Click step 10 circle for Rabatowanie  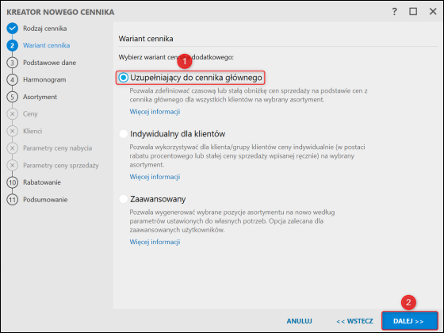coord(12,182)
